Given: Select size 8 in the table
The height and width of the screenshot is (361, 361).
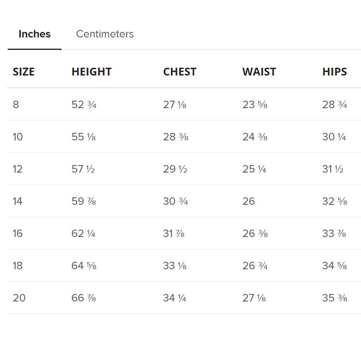Looking at the screenshot, I should (x=16, y=104).
